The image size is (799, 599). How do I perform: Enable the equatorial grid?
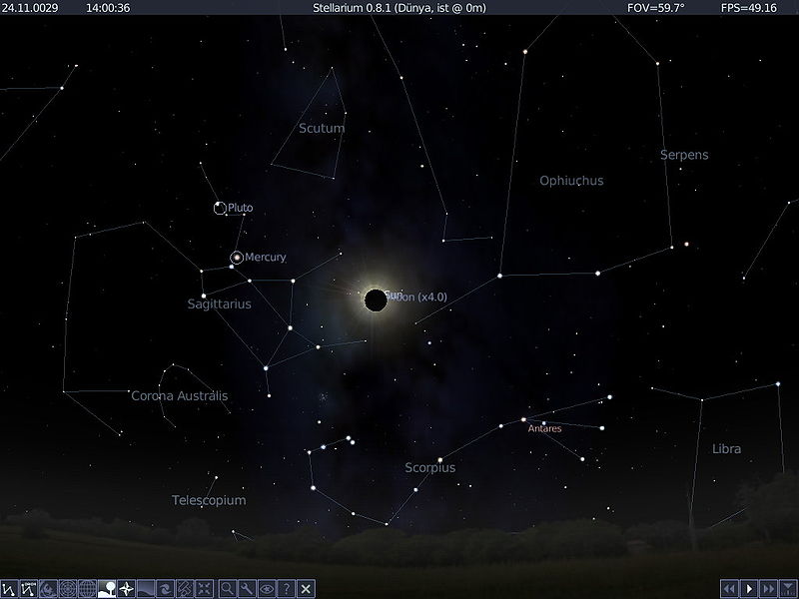(x=87, y=589)
